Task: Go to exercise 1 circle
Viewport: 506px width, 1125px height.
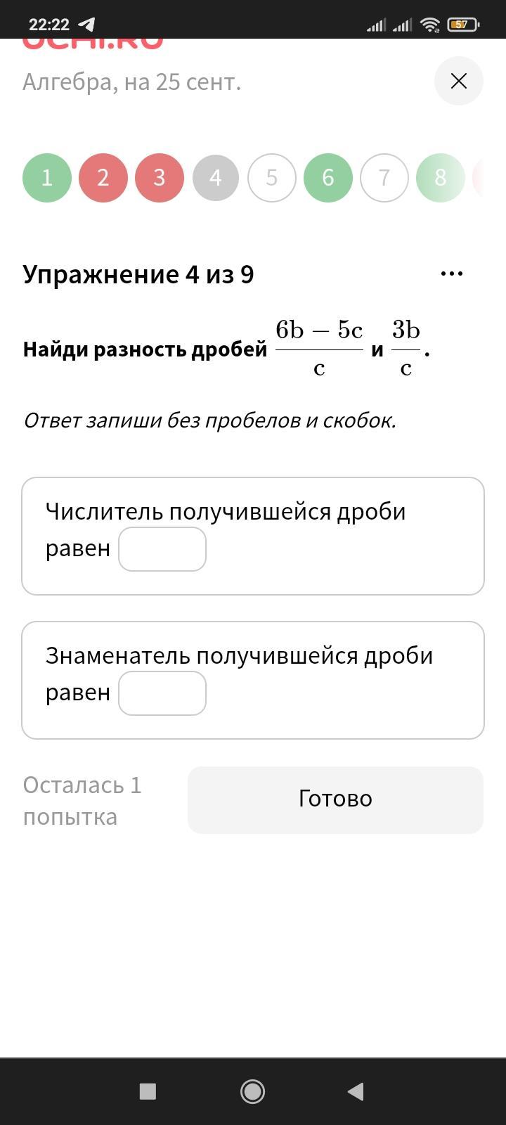Action: (x=47, y=178)
